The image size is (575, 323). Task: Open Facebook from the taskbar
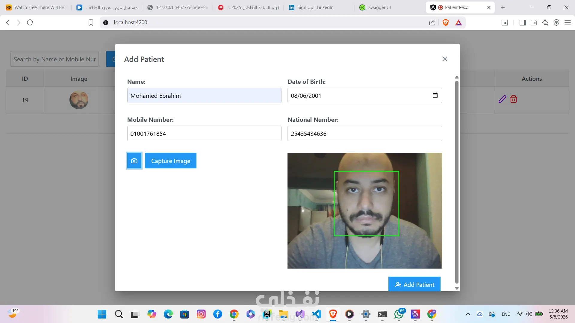click(218, 314)
